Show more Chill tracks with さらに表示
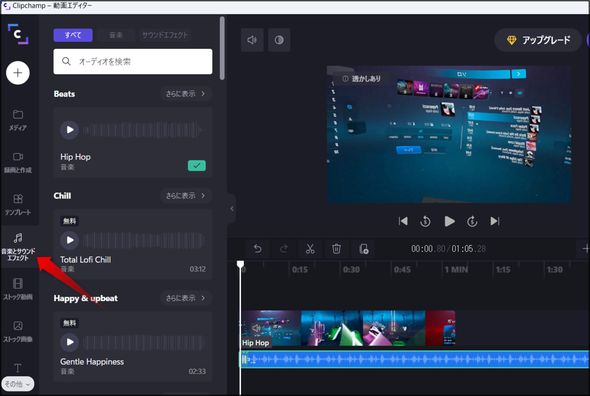 click(186, 195)
